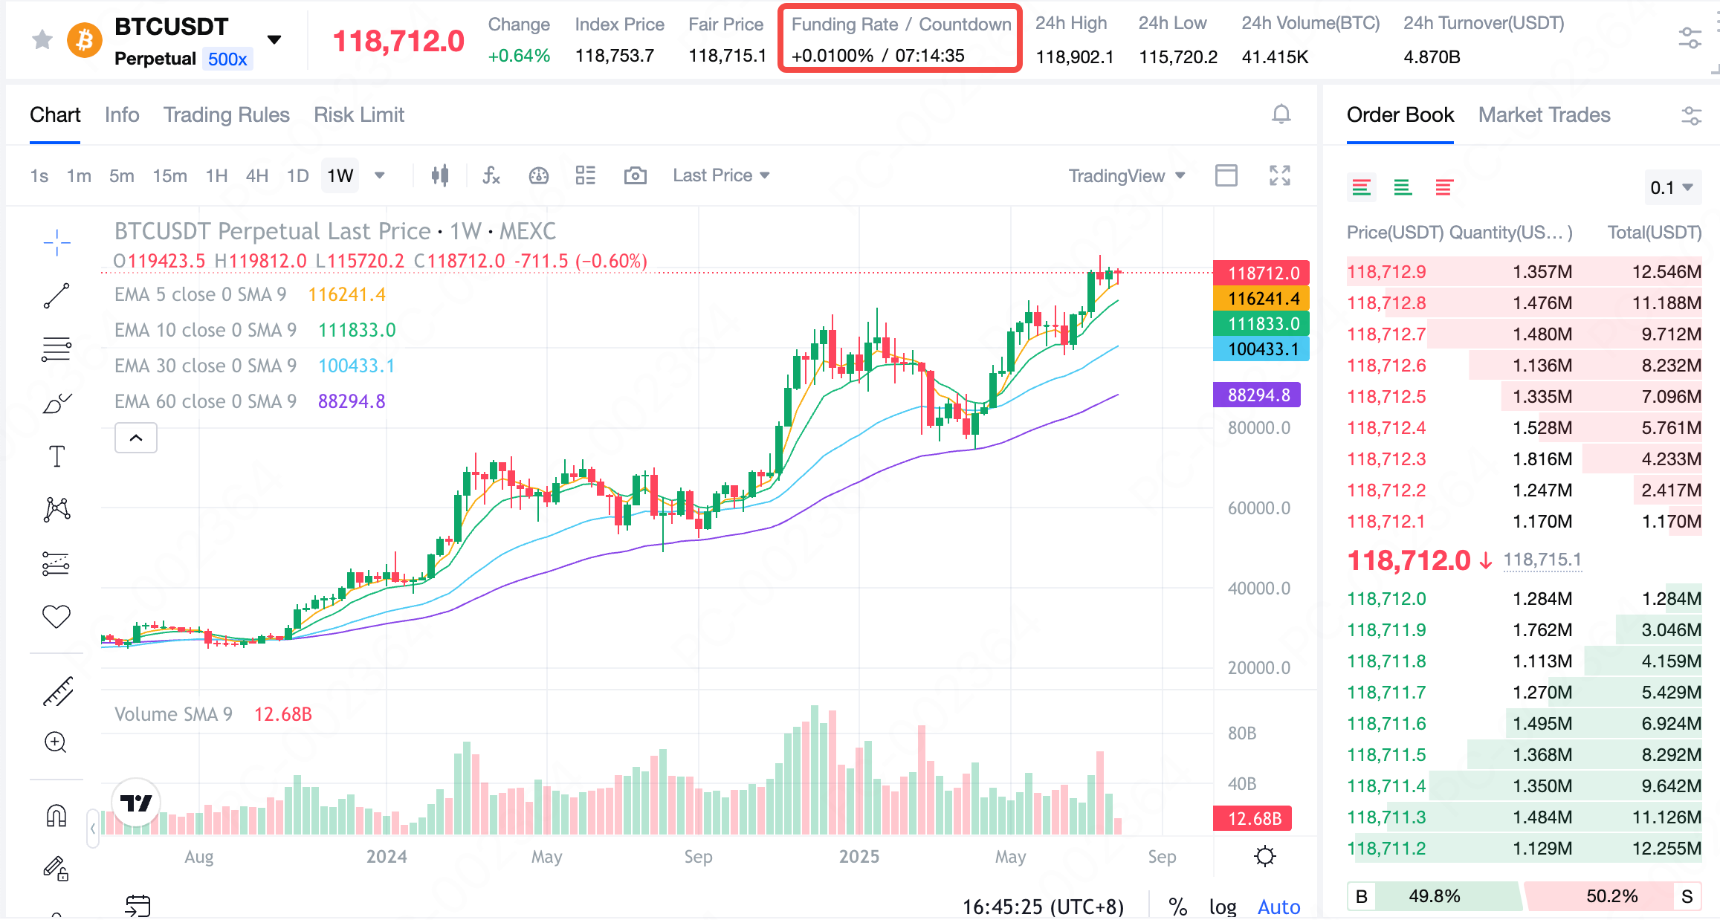Screen dimensions: 1720x920
Task: Toggle log scale on the chart
Action: point(1222,906)
